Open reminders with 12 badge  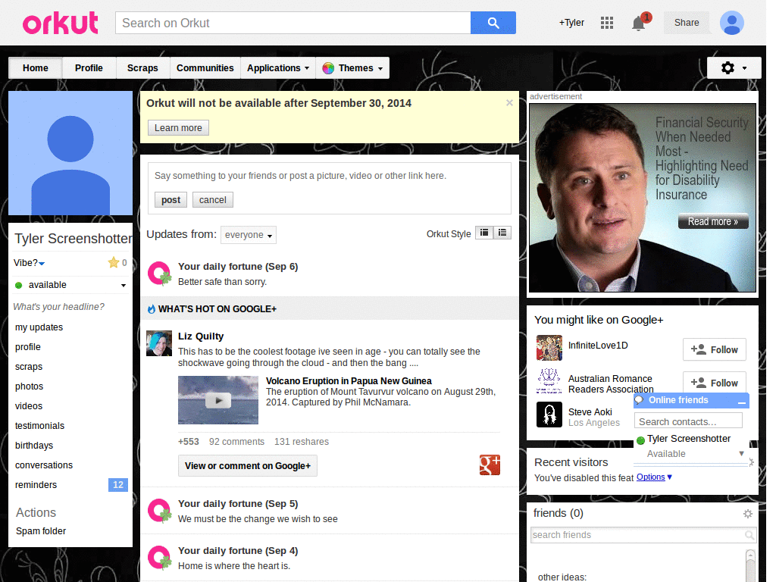(x=70, y=485)
